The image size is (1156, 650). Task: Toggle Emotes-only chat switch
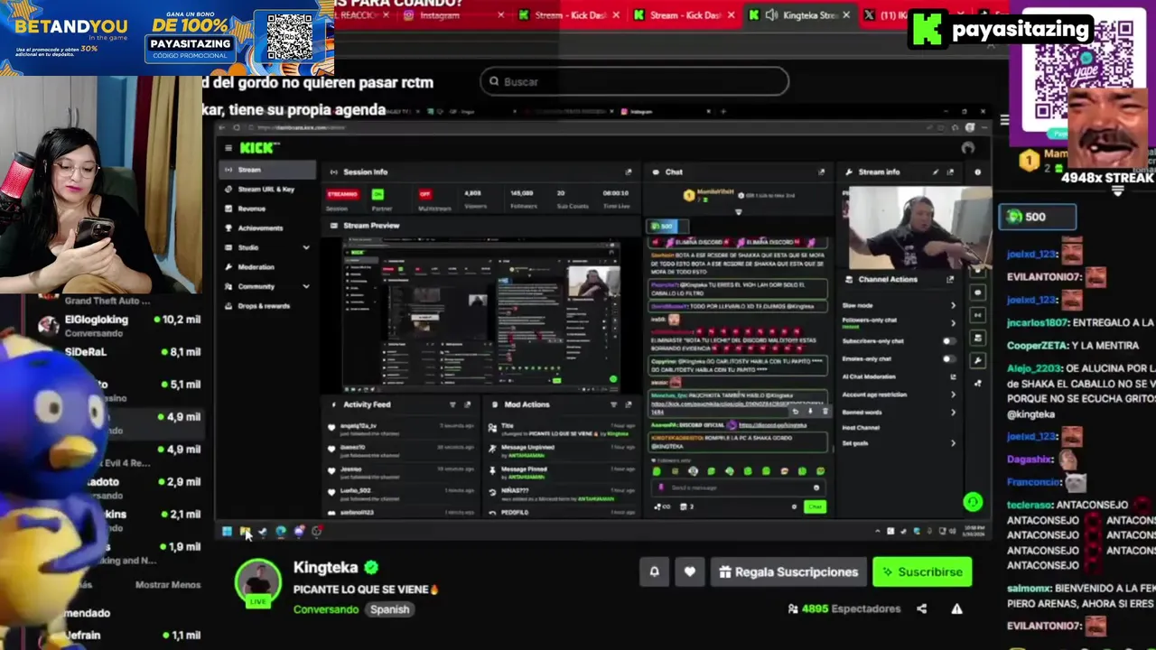(949, 358)
